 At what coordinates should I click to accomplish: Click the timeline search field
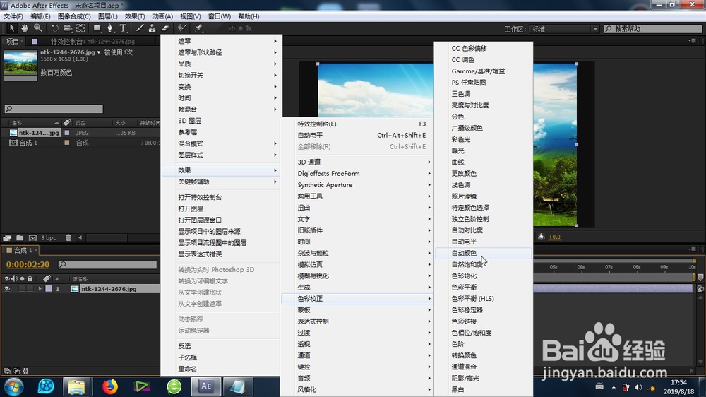[107, 264]
